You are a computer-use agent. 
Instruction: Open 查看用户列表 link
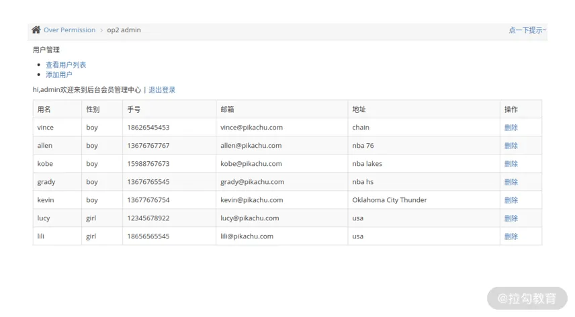[x=66, y=65]
